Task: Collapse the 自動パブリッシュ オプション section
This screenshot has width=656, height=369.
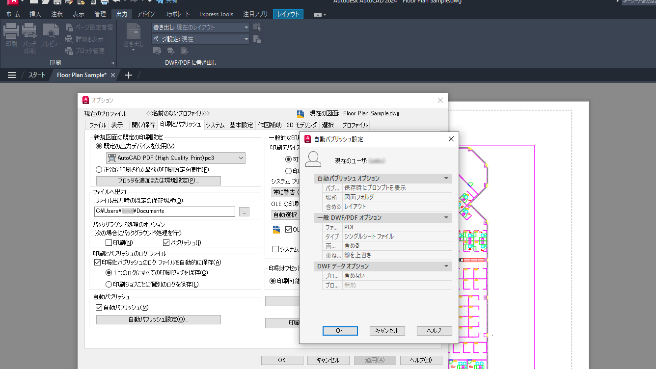Action: (446, 178)
